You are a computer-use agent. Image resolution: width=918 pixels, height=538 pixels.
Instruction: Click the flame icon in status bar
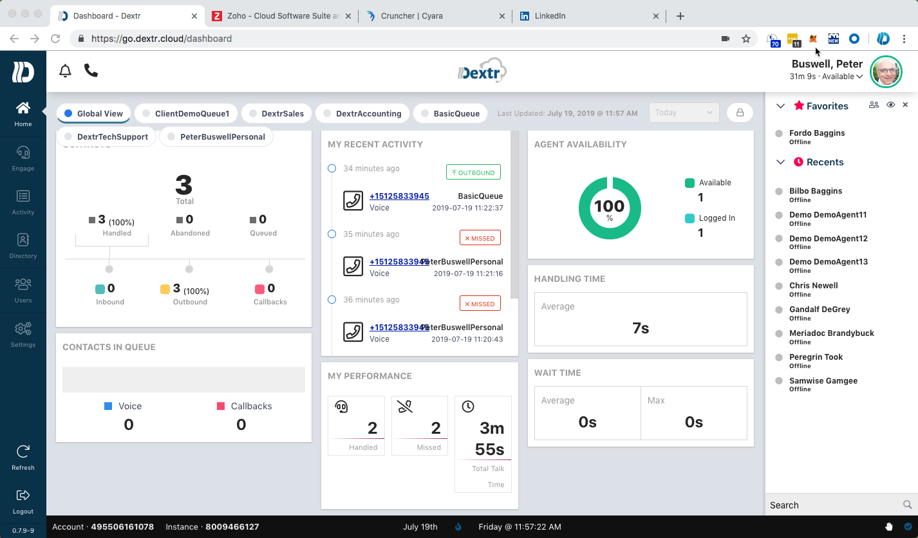pyautogui.click(x=458, y=526)
